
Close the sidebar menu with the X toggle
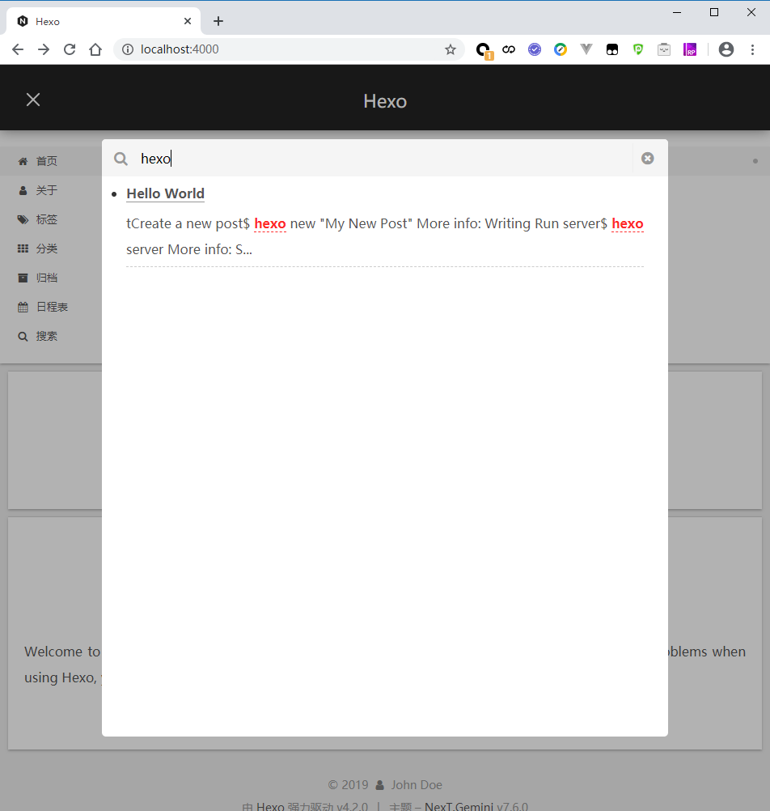[x=33, y=100]
